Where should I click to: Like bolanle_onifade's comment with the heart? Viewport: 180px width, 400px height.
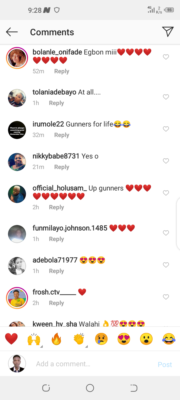[x=166, y=57]
